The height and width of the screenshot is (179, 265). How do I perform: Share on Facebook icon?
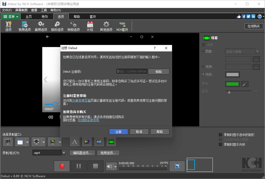click(x=244, y=16)
